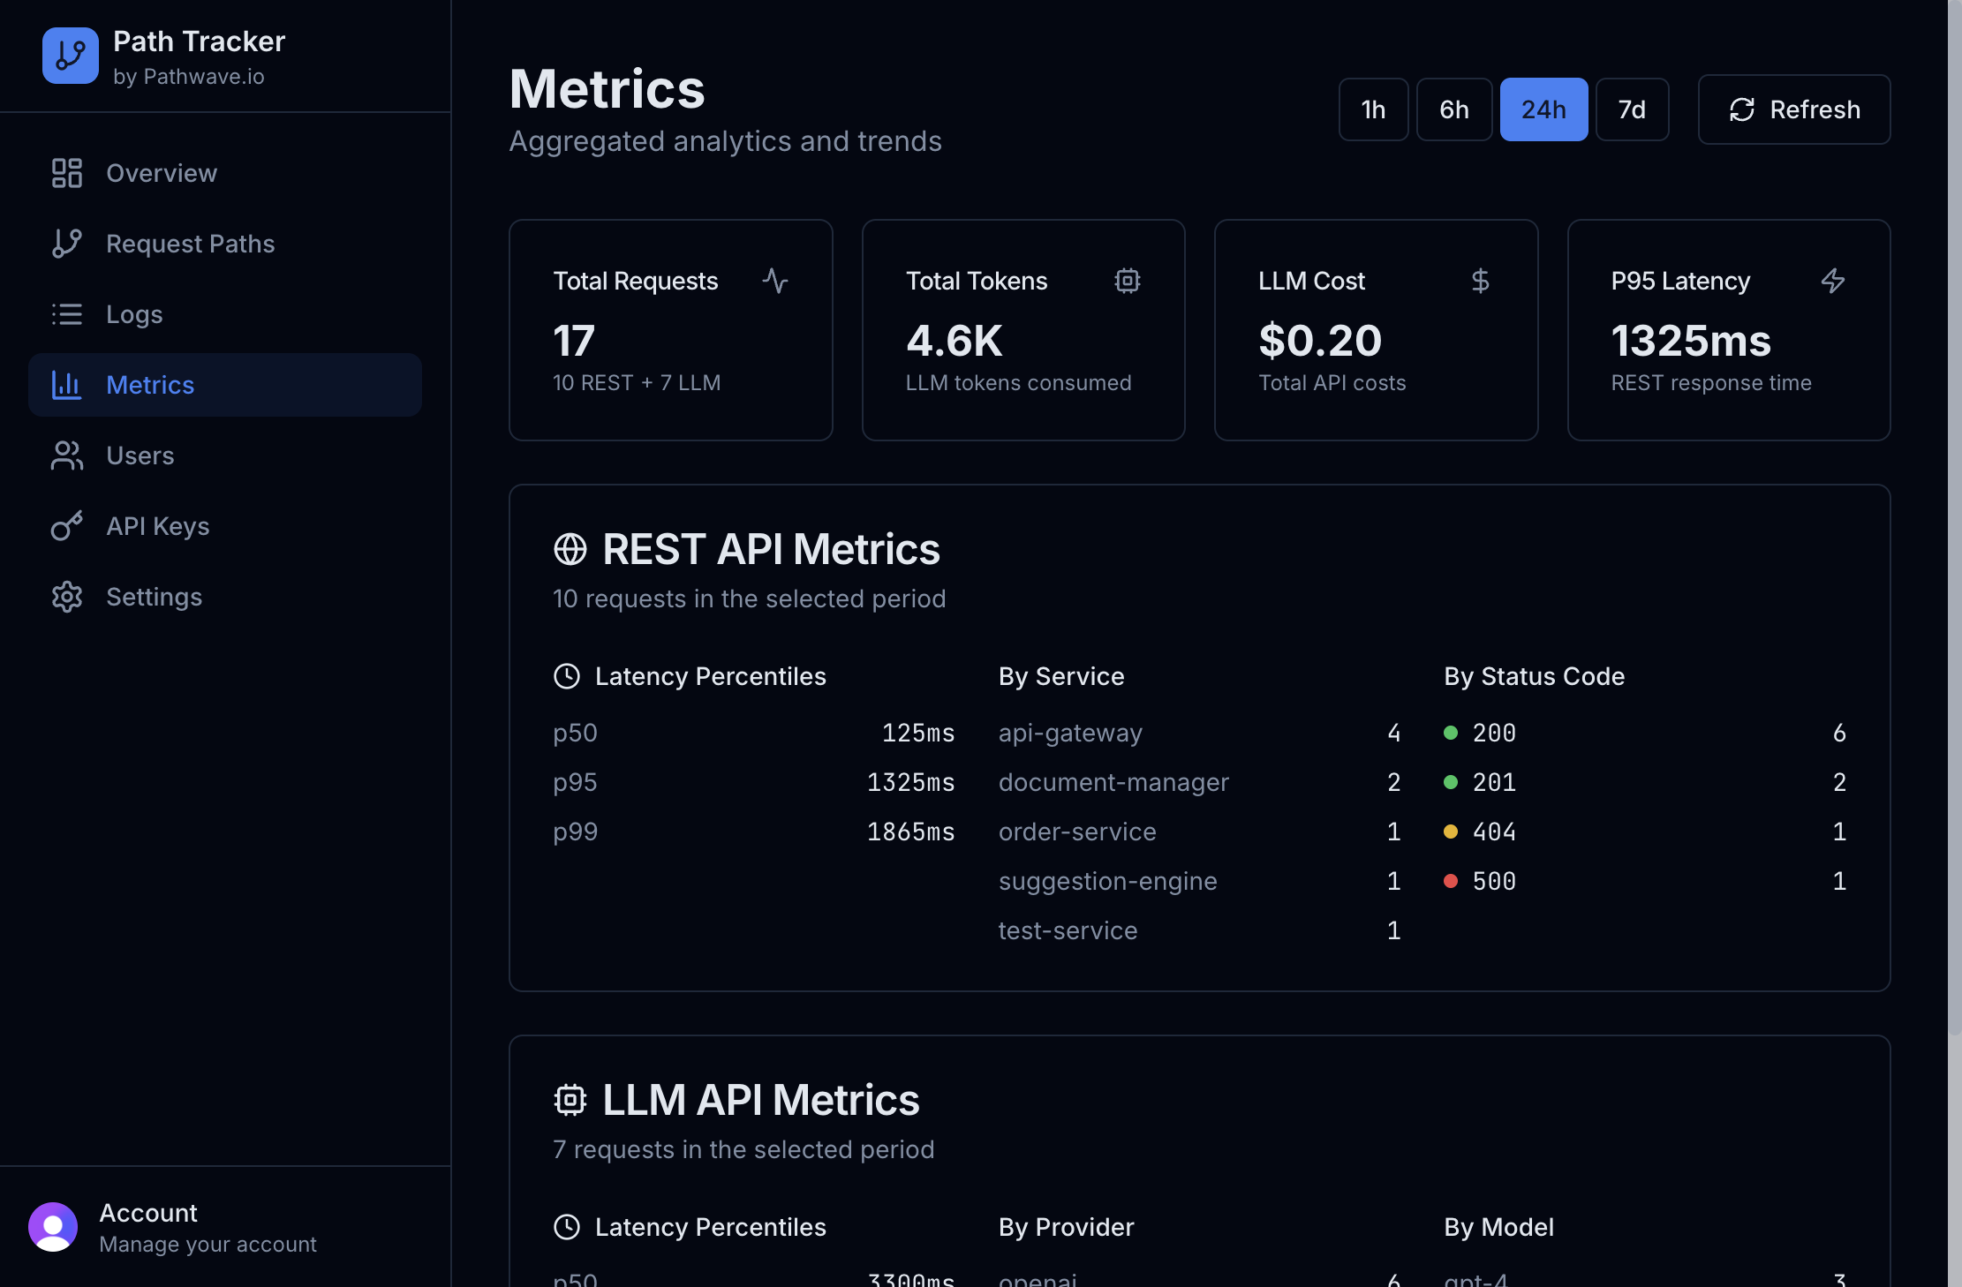Open the Metrics page from sidebar
Image resolution: width=1962 pixels, height=1287 pixels.
[150, 385]
